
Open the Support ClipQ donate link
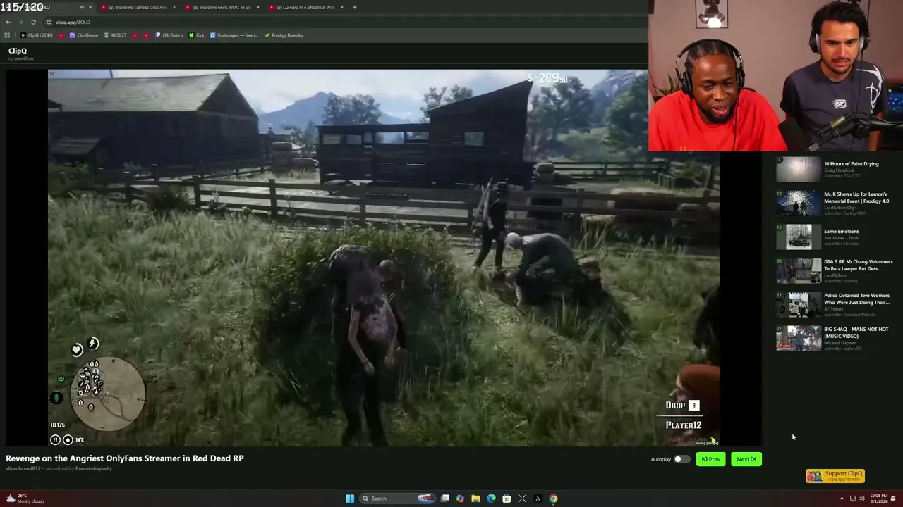click(x=835, y=476)
